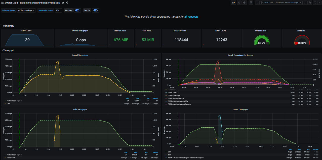Click the 53 MiB Sent Bytes value
The height and width of the screenshot is (160, 322).
(147, 40)
